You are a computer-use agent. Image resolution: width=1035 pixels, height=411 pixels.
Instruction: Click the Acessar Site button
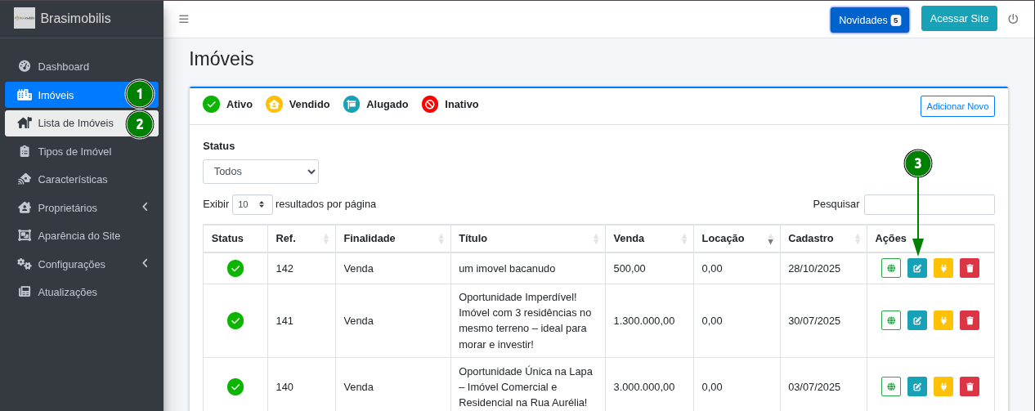(959, 19)
